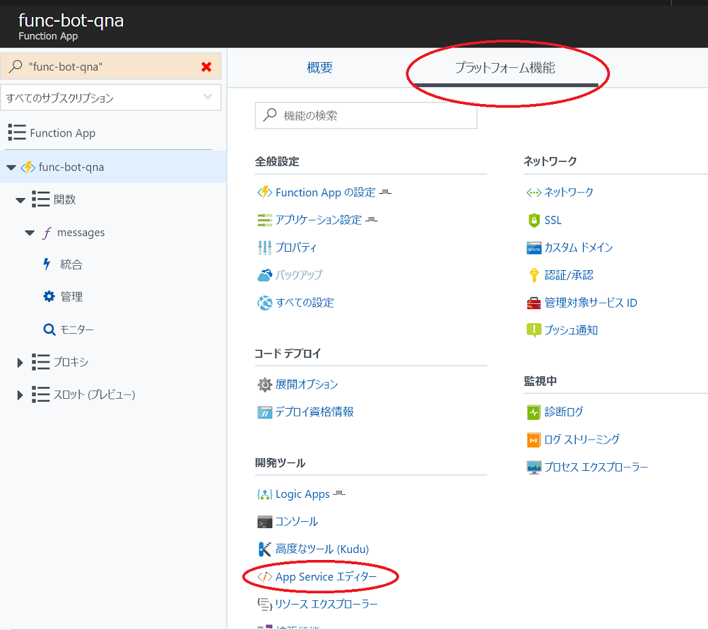Screen dimensions: 708x630
Task: Click the プロセス エクスプローラー monitor icon
Action: (533, 467)
